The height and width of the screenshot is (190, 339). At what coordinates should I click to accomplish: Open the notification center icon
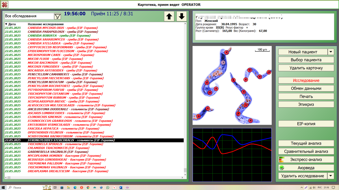[333, 187]
